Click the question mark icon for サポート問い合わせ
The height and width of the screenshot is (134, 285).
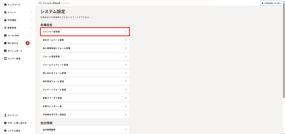pos(5,123)
